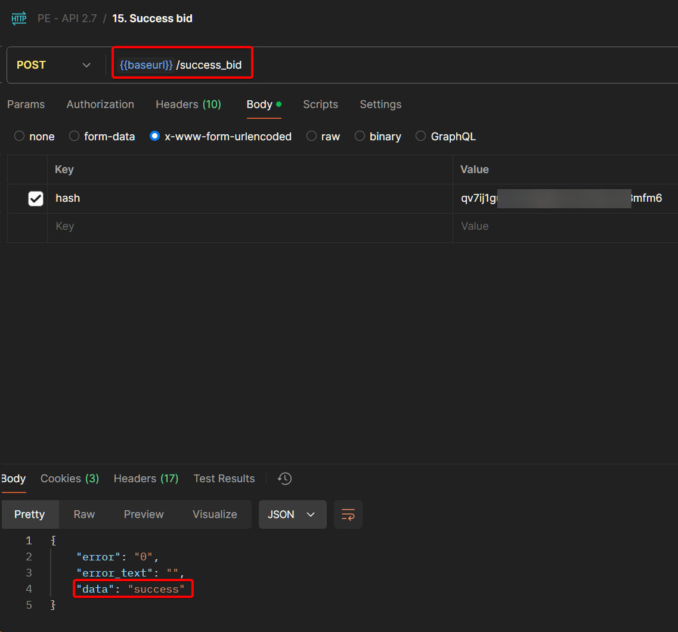Select the raw body option
Image resolution: width=678 pixels, height=632 pixels.
coord(311,137)
